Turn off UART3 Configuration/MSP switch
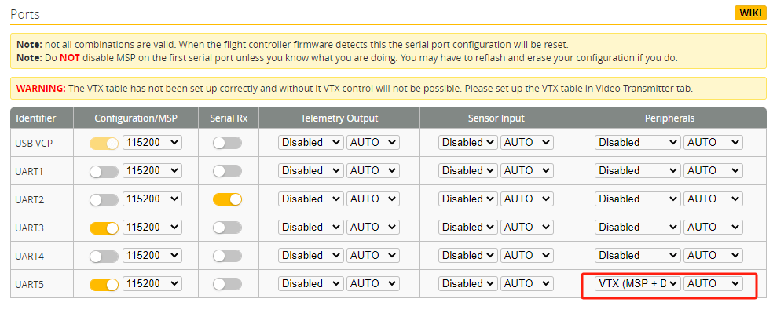This screenshot has width=773, height=317. coord(104,228)
